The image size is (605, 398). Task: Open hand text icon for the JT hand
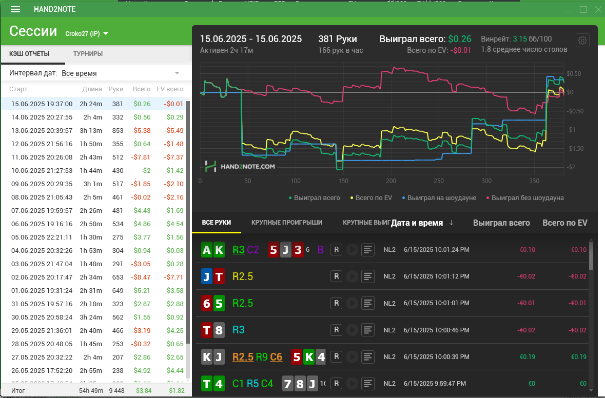coord(368,276)
